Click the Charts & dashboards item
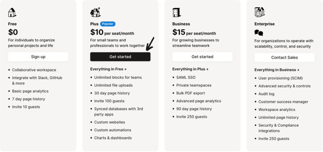Screen dimensions: 323x152 pos(113,138)
